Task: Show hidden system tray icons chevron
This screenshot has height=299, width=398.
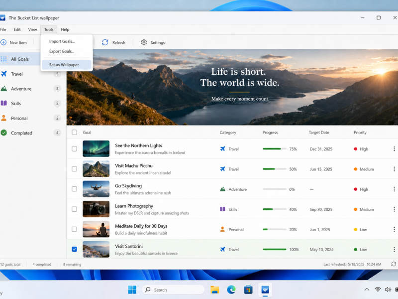Action: 367,290
